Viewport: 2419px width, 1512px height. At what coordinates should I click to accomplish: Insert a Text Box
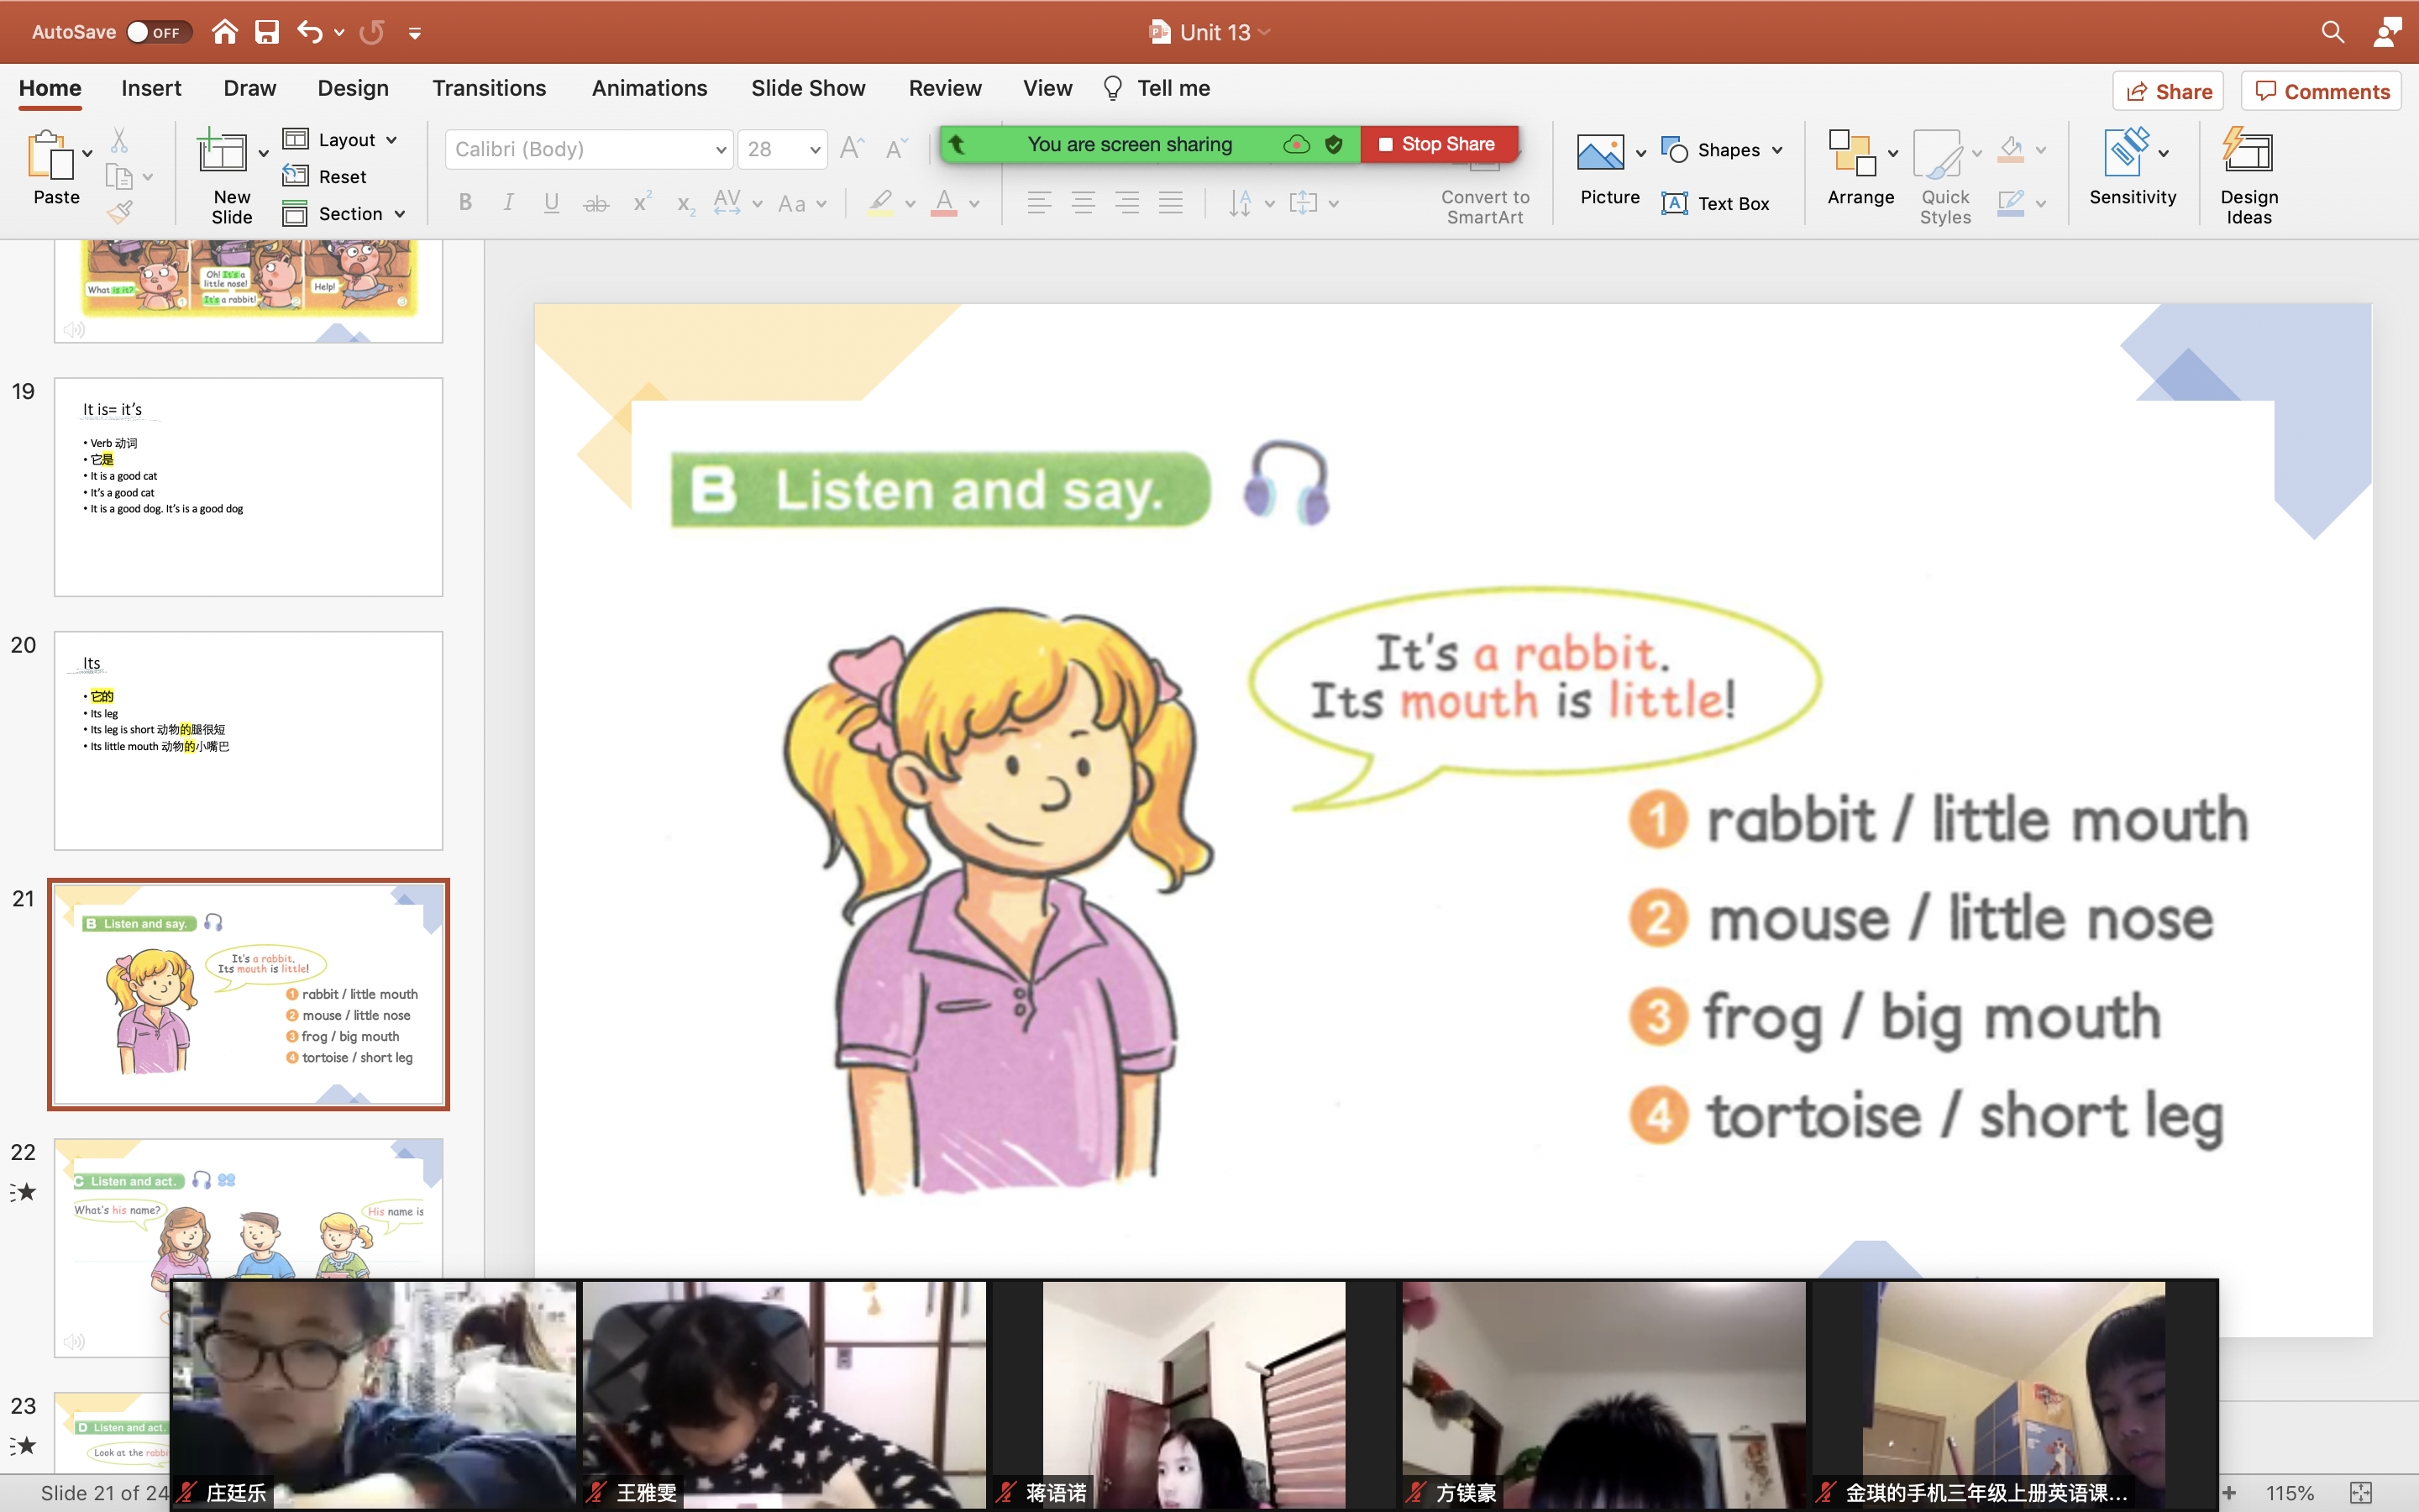[x=1716, y=203]
